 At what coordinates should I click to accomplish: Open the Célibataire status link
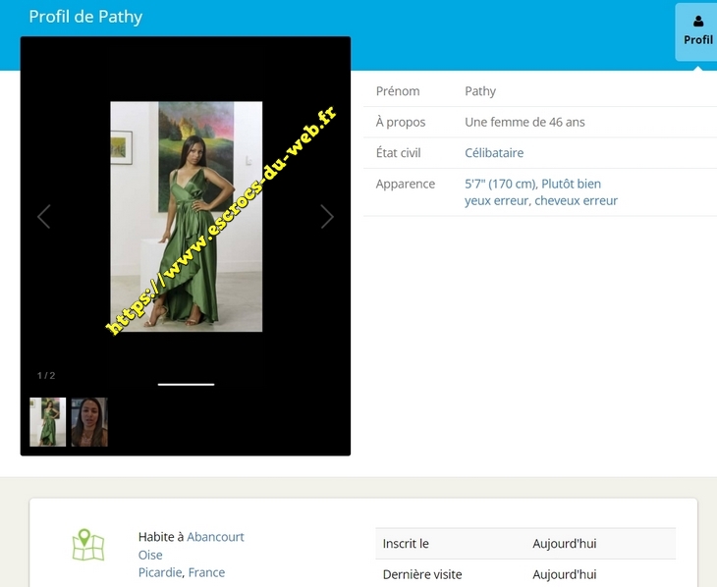coord(494,153)
